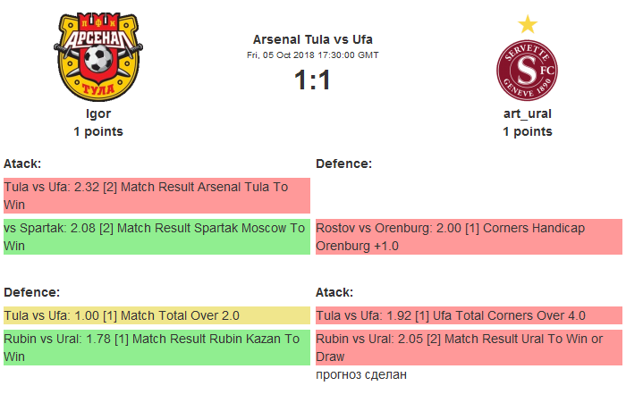Click Igor's Defence section heading
Image resolution: width=626 pixels, height=411 pixels.
pyautogui.click(x=31, y=292)
